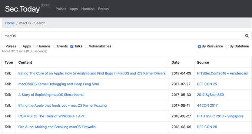
Task: Open the Humans navigation item
Action: 88,9
